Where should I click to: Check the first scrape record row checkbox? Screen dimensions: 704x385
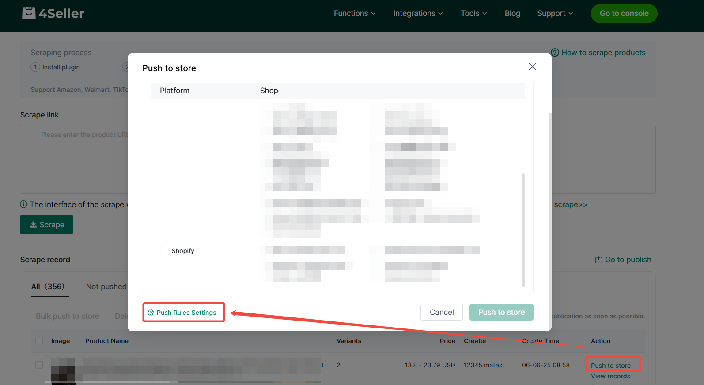pos(39,365)
